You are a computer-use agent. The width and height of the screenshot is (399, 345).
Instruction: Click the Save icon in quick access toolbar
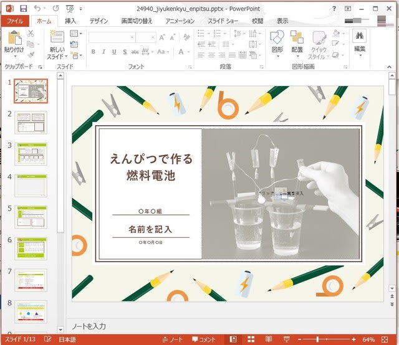[x=24, y=9]
